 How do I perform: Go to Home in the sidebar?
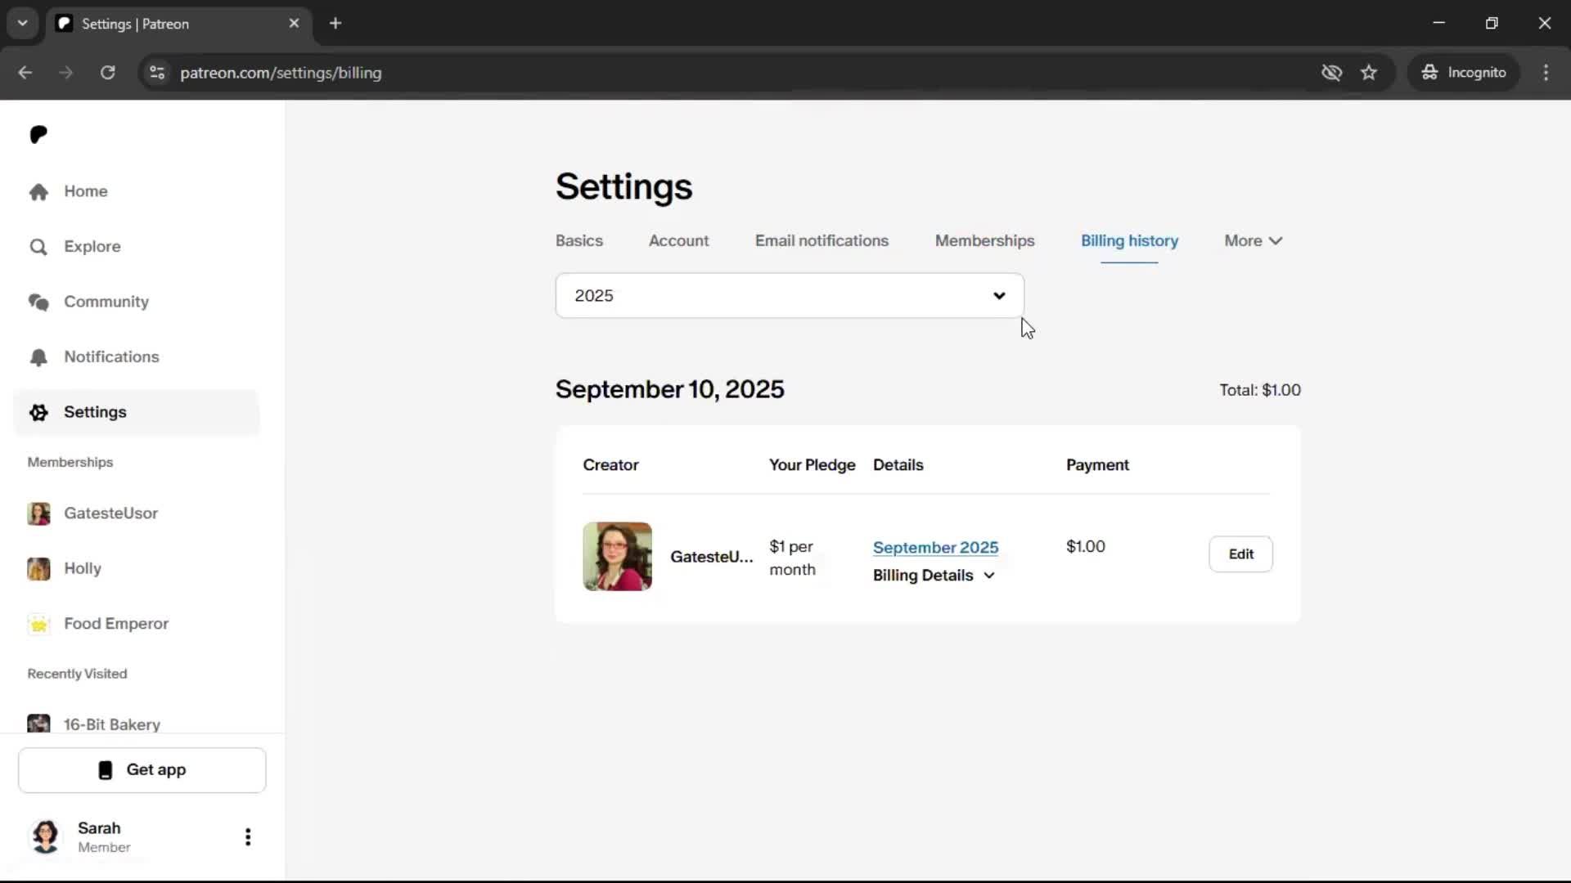(x=86, y=191)
